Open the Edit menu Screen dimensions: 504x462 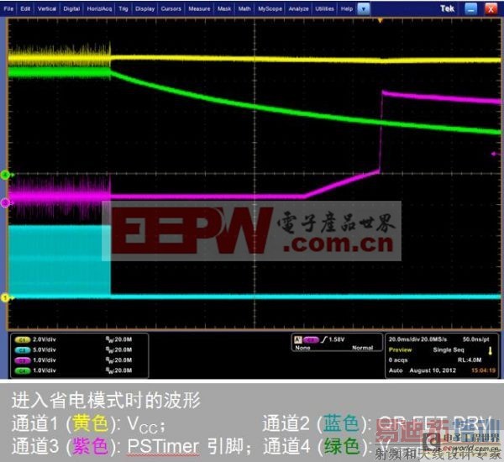(25, 8)
